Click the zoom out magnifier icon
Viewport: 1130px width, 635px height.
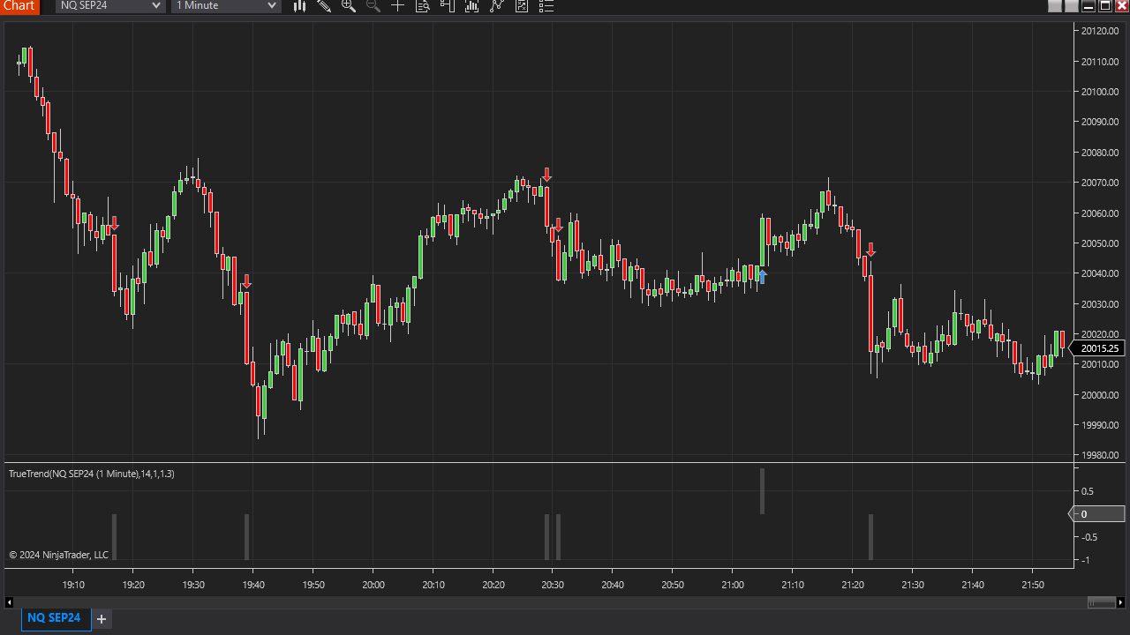click(x=373, y=6)
